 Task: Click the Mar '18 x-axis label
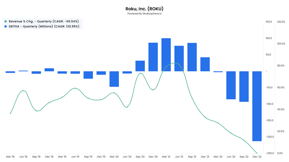[x=10, y=157]
